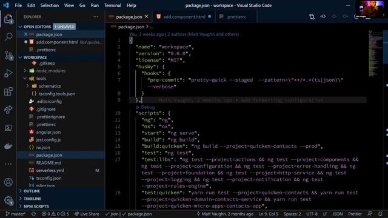Open README.md in file tree
Screen dimensions: 388x218
[48, 163]
